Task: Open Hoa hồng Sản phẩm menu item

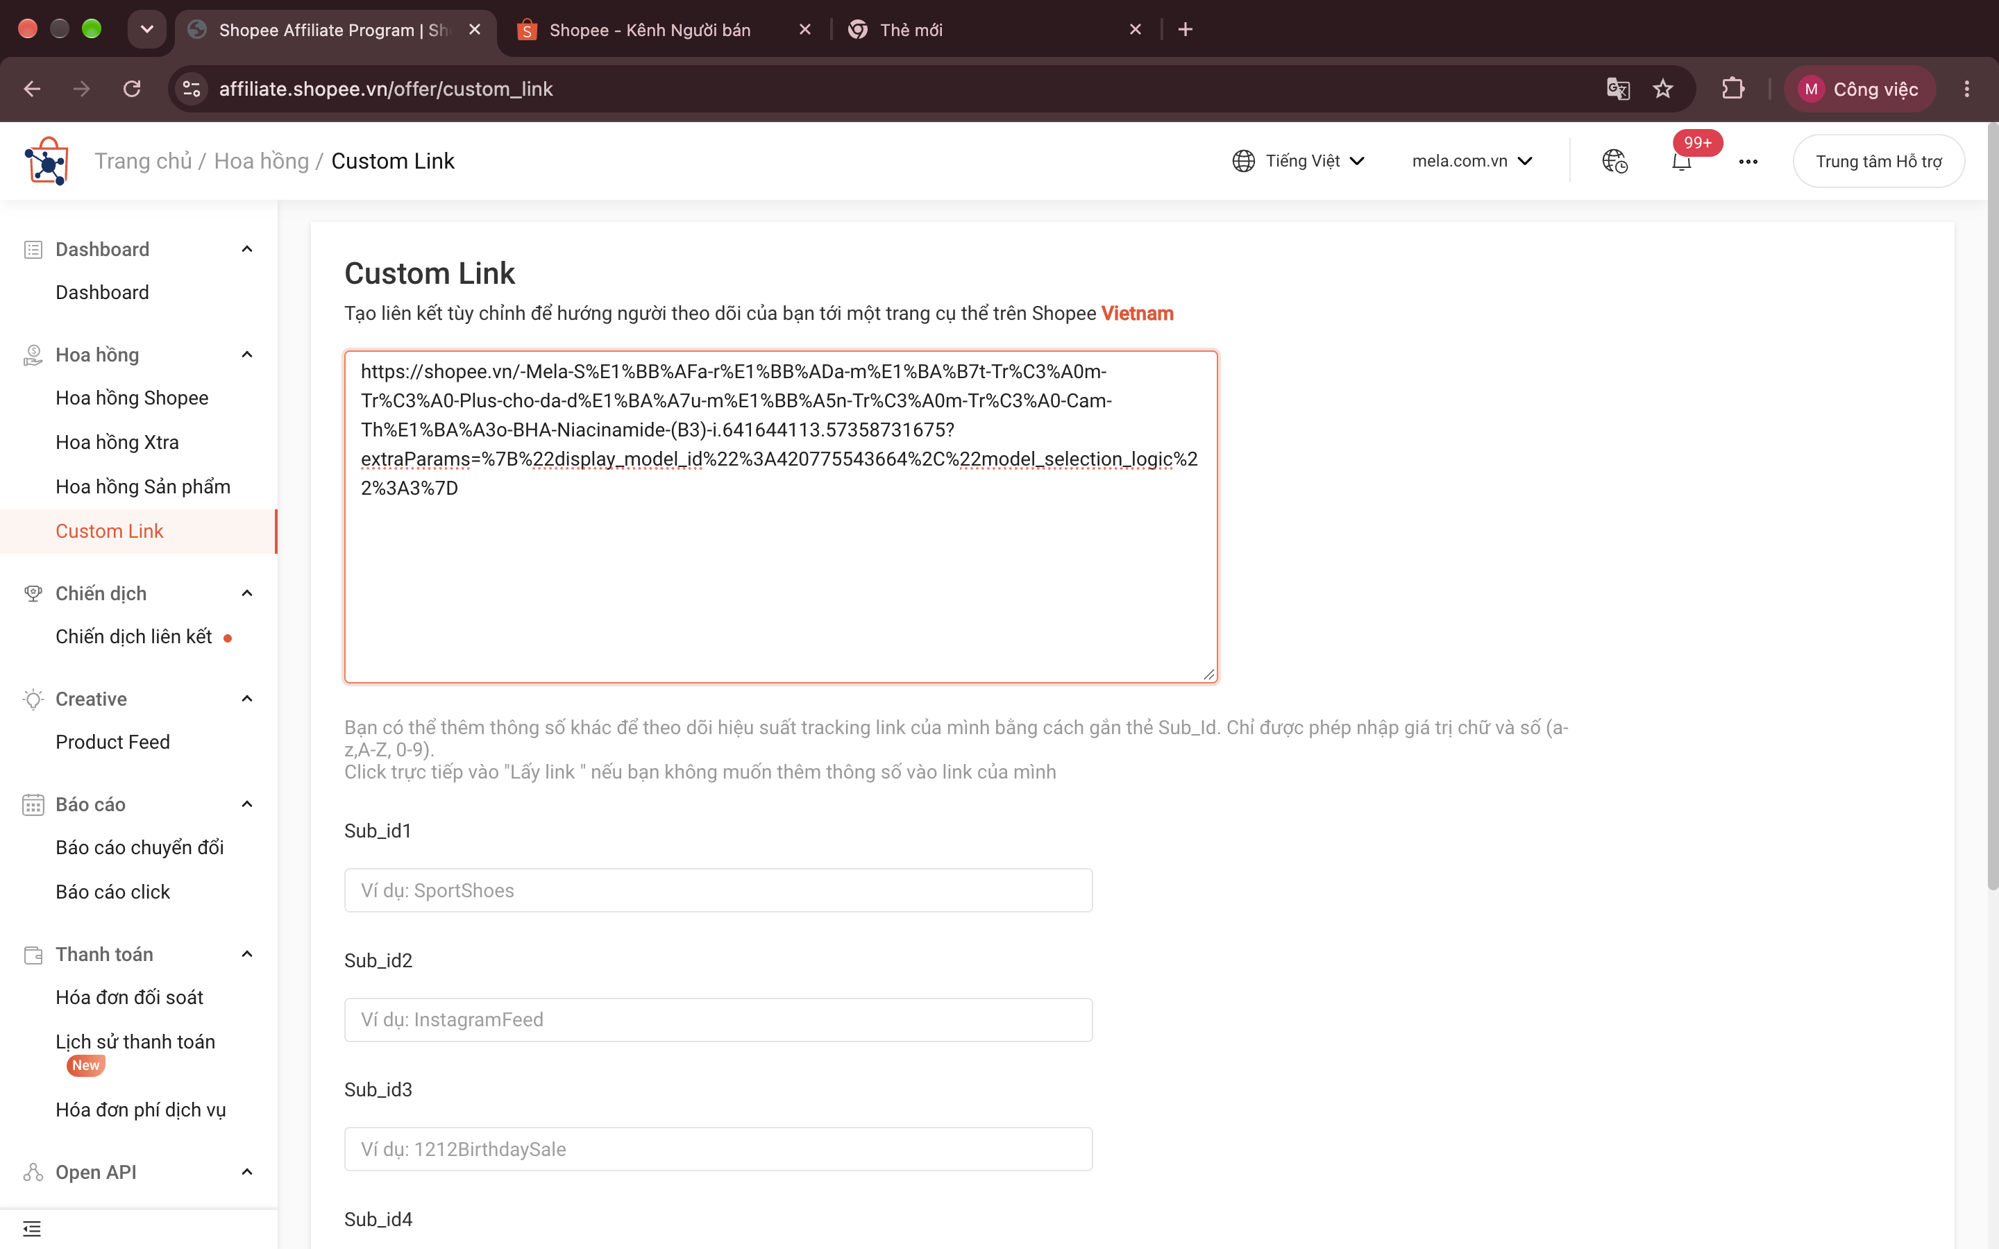Action: (x=143, y=486)
